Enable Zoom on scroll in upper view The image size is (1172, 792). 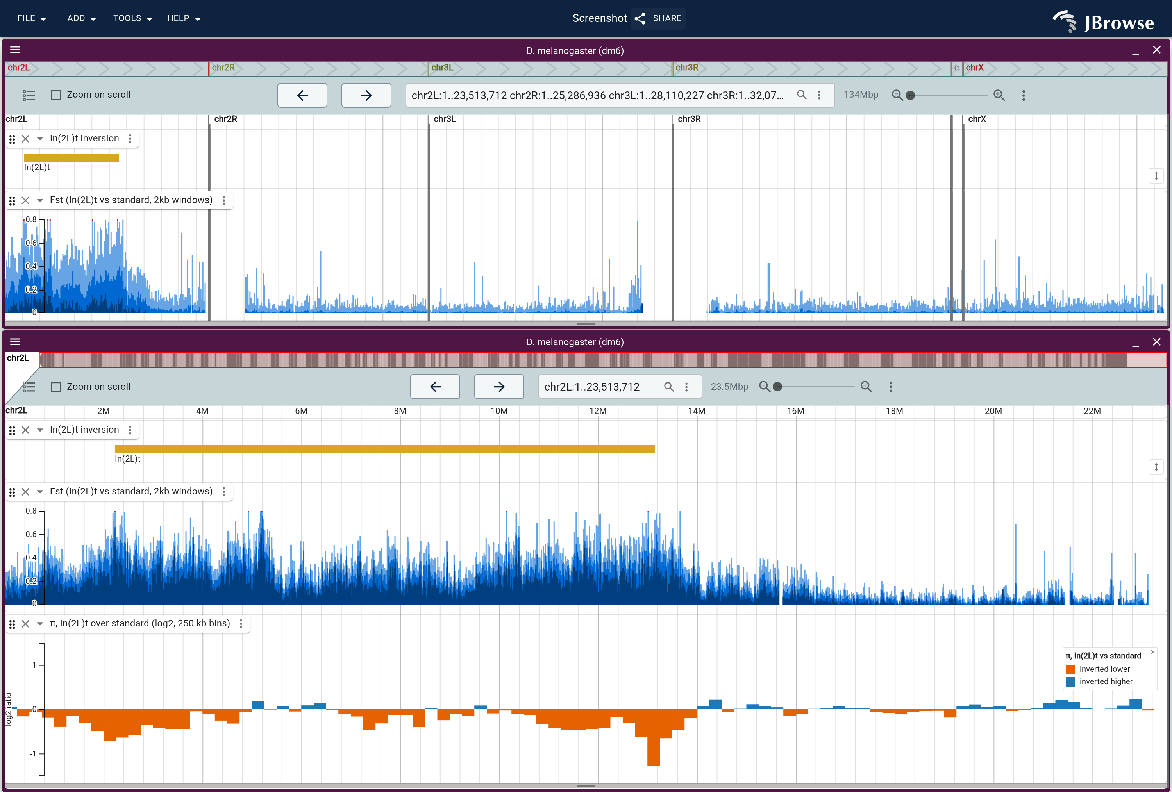coord(56,95)
